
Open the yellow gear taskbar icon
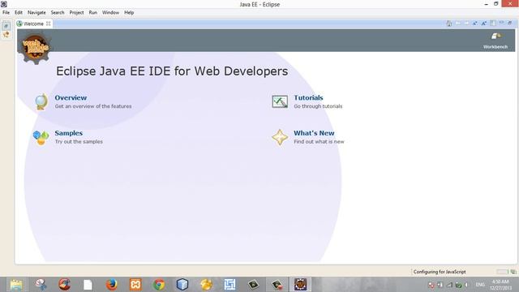206,285
